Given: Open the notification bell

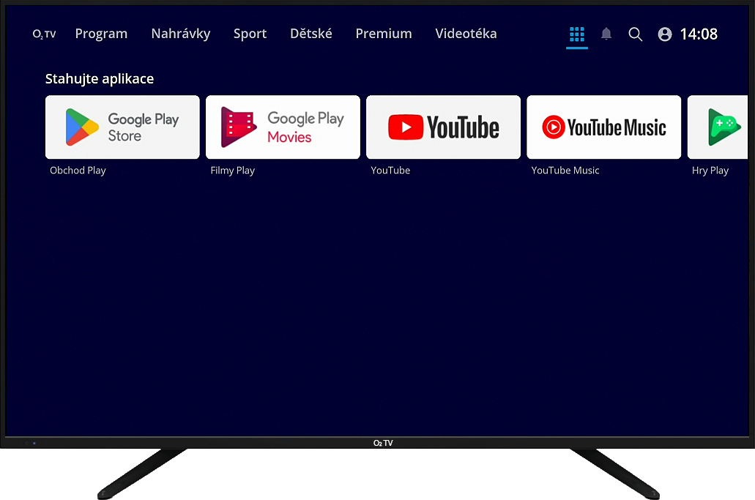Looking at the screenshot, I should point(606,34).
